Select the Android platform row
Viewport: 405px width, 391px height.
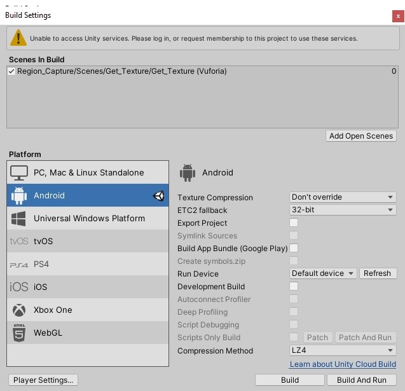click(x=88, y=195)
